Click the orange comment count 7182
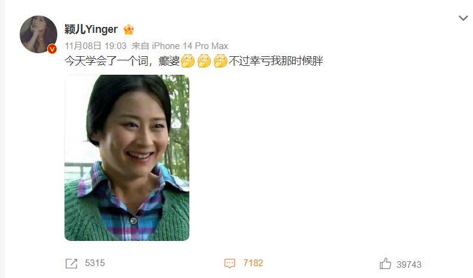Image resolution: width=473 pixels, height=278 pixels. pyautogui.click(x=253, y=263)
